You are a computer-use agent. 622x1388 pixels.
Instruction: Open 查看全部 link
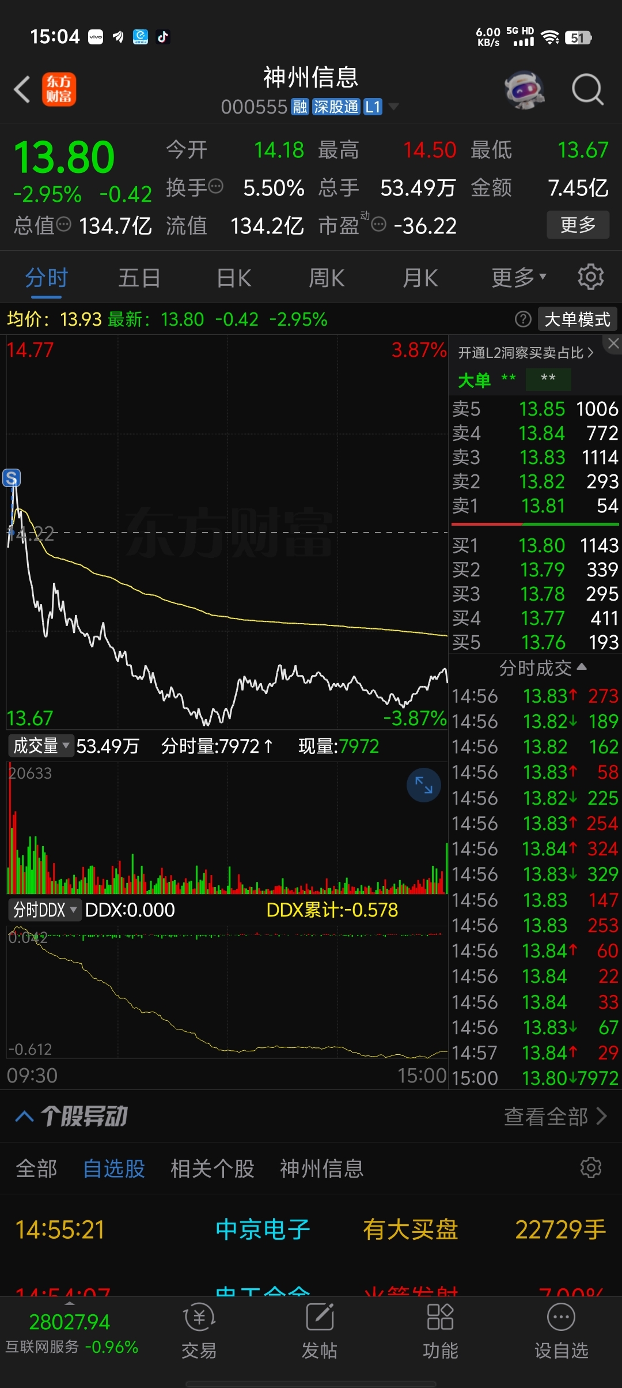(x=555, y=1117)
